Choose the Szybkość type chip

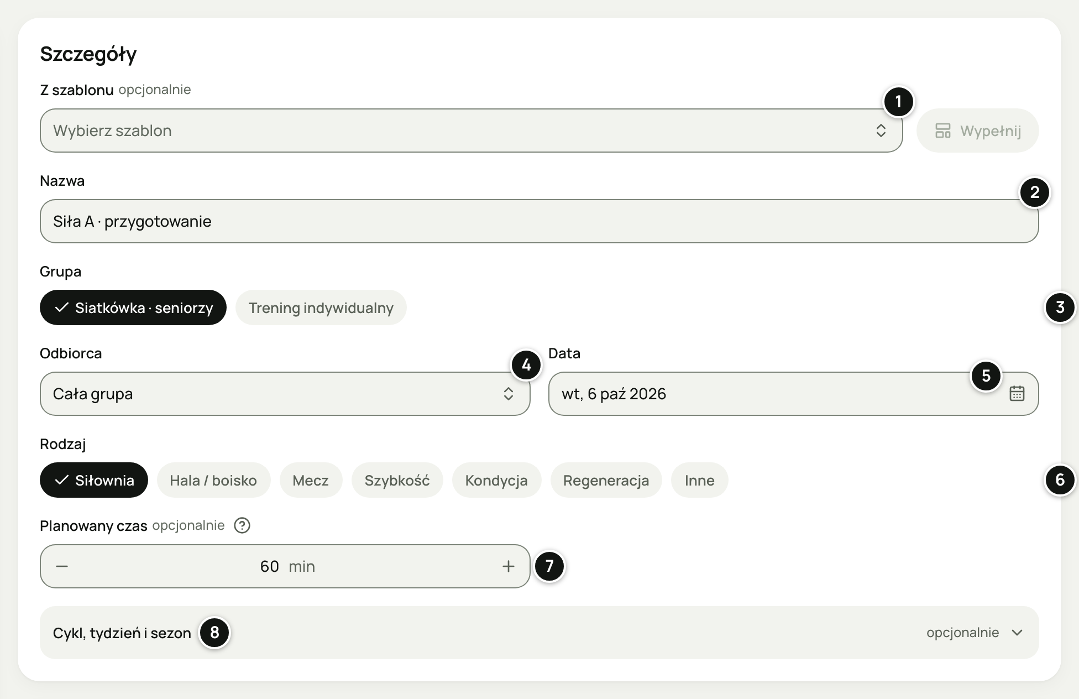397,480
